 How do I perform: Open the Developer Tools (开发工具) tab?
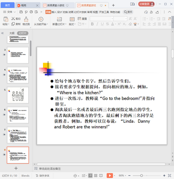pos(104,12)
